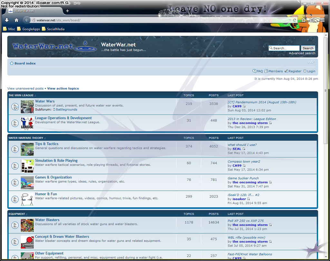View latest post icon beside isoaker

click(x=248, y=199)
